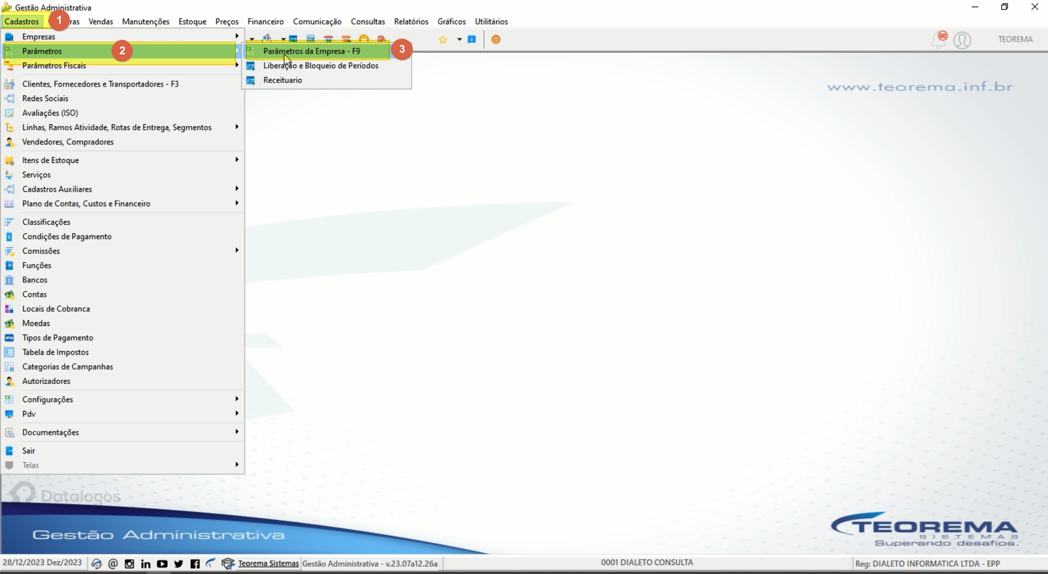1048x574 pixels.
Task: Select the Tipos de Pagamento entry
Action: pos(123,338)
